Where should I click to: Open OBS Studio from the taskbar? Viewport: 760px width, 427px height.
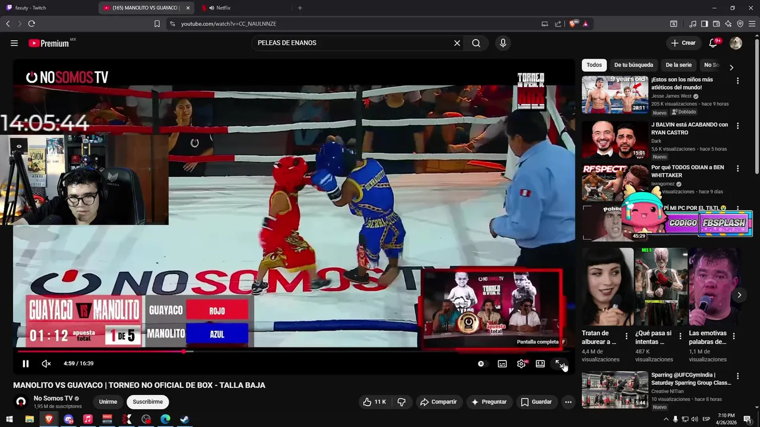pos(146,419)
